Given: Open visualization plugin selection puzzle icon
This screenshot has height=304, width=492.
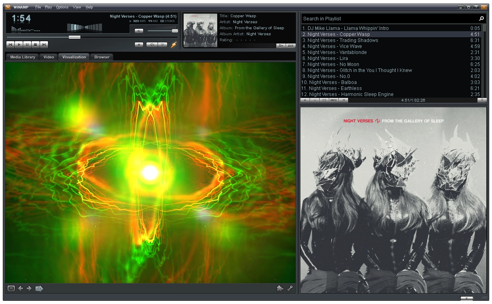Looking at the screenshot, I should coord(280,288).
